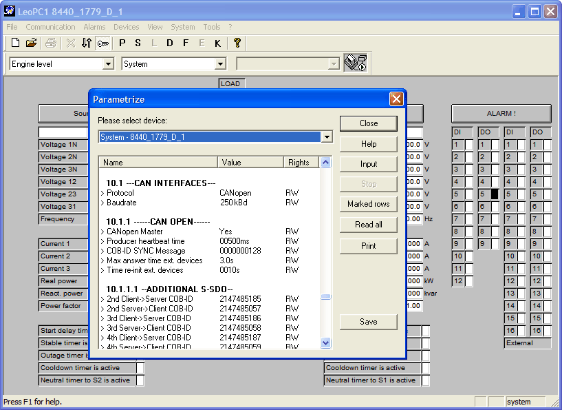The image size is (562, 410).
Task: Open the Communication menu
Action: (50, 27)
